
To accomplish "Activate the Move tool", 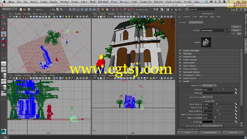I will click(4, 34).
